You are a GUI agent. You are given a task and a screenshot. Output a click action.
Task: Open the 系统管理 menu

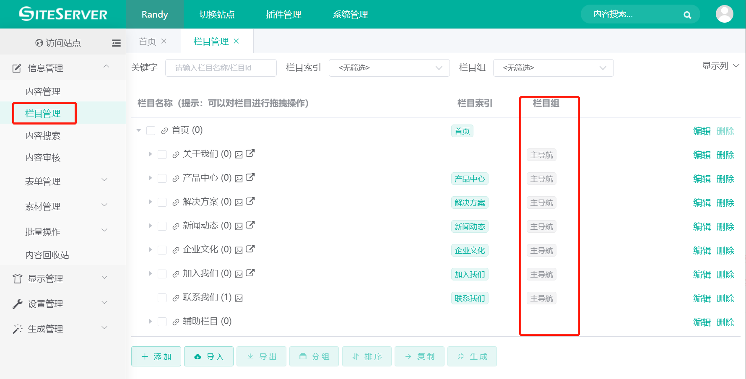click(350, 14)
